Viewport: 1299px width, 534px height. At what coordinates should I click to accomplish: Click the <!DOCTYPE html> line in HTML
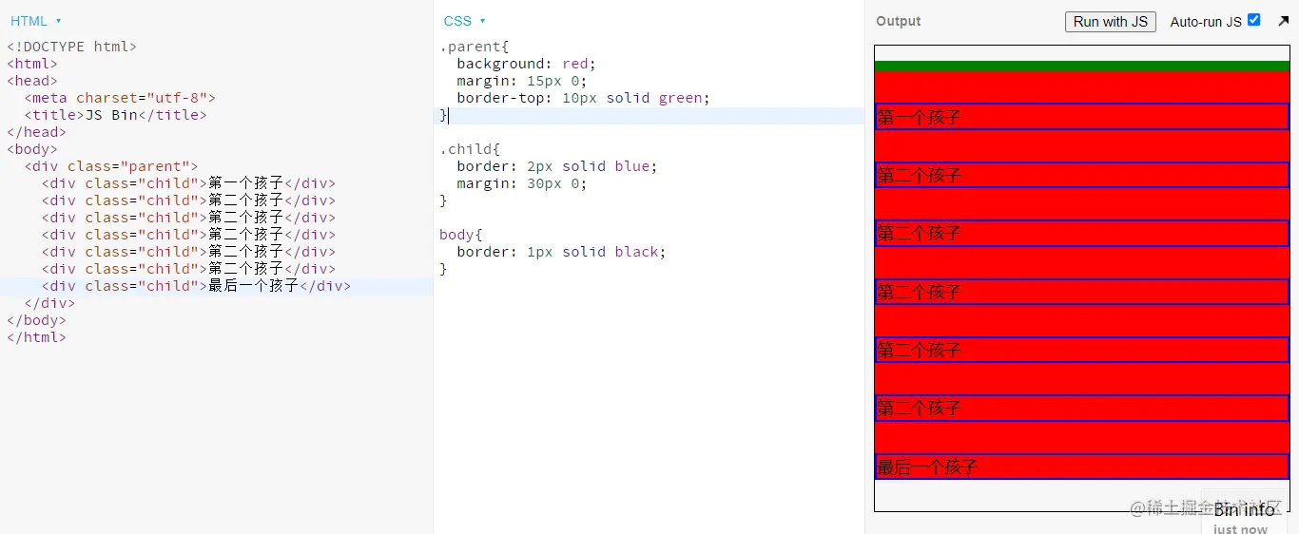(71, 47)
